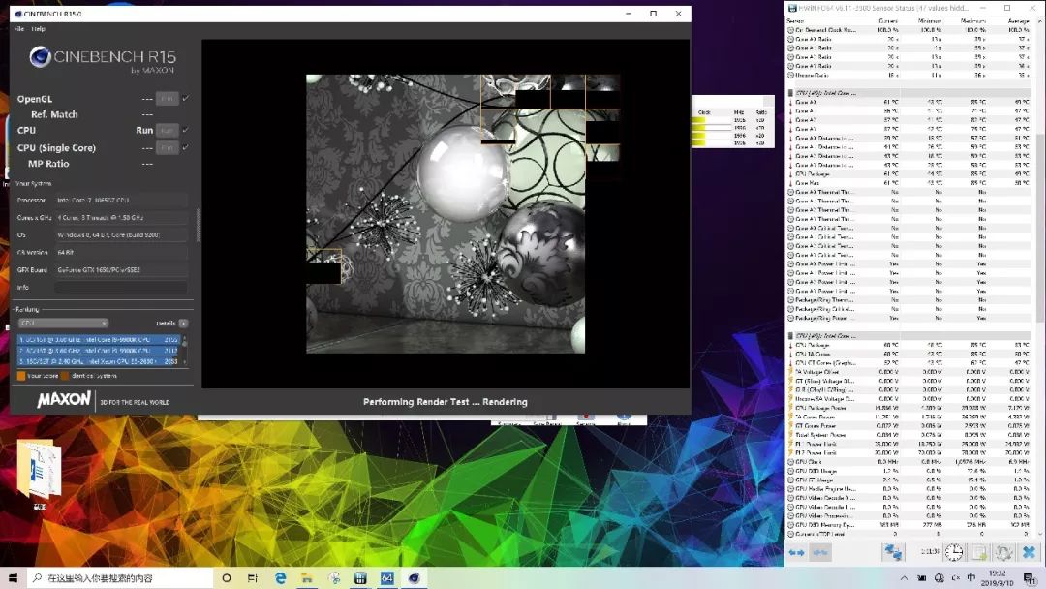1046x589 pixels.
Task: Run the OpenGL benchmark
Action: [167, 99]
